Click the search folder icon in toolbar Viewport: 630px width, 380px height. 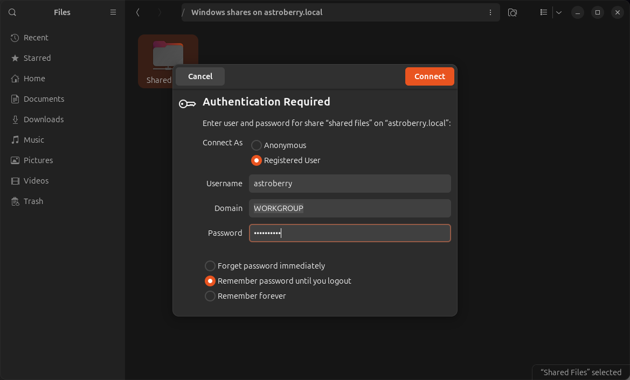[513, 12]
